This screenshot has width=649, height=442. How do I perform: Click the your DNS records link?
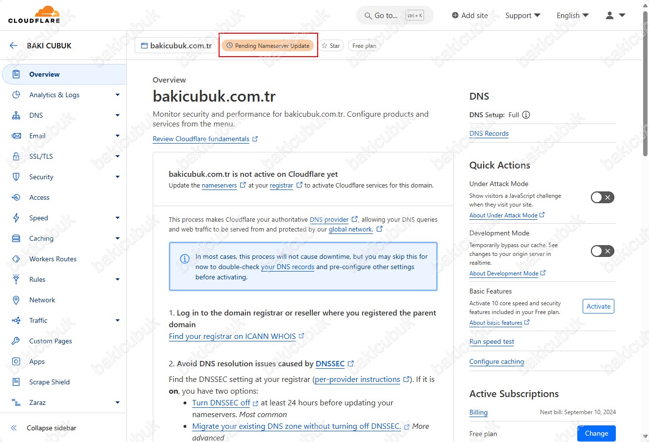(x=287, y=267)
